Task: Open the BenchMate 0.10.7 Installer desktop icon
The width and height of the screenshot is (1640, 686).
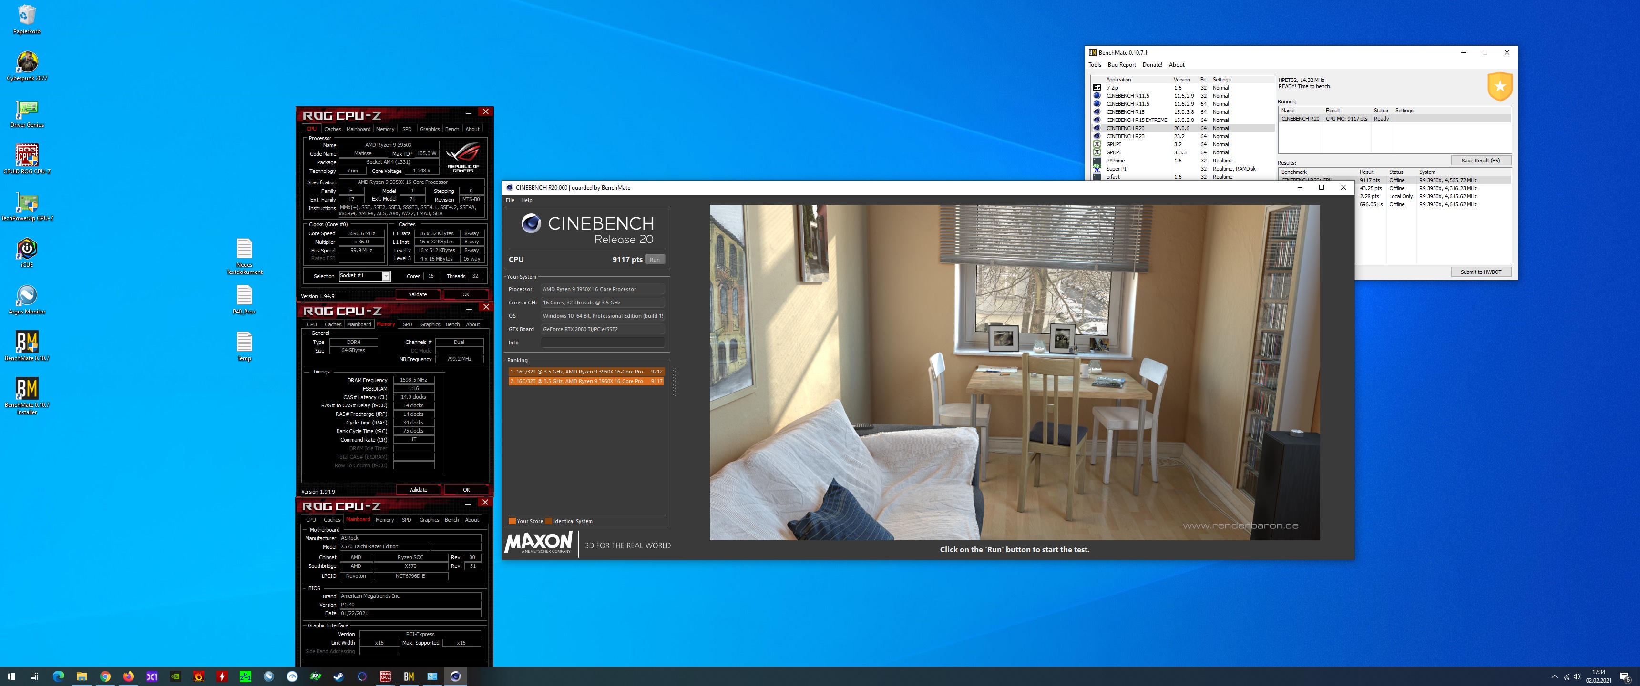Action: 27,396
